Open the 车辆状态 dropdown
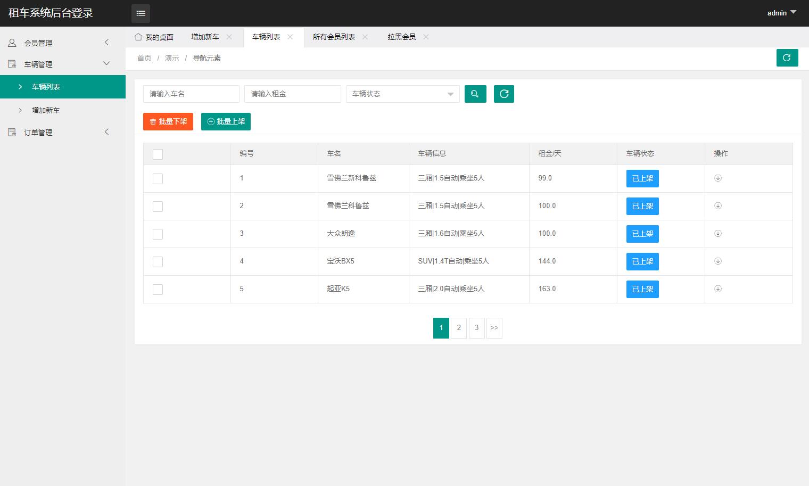Viewport: 809px width, 486px height. pyautogui.click(x=402, y=94)
